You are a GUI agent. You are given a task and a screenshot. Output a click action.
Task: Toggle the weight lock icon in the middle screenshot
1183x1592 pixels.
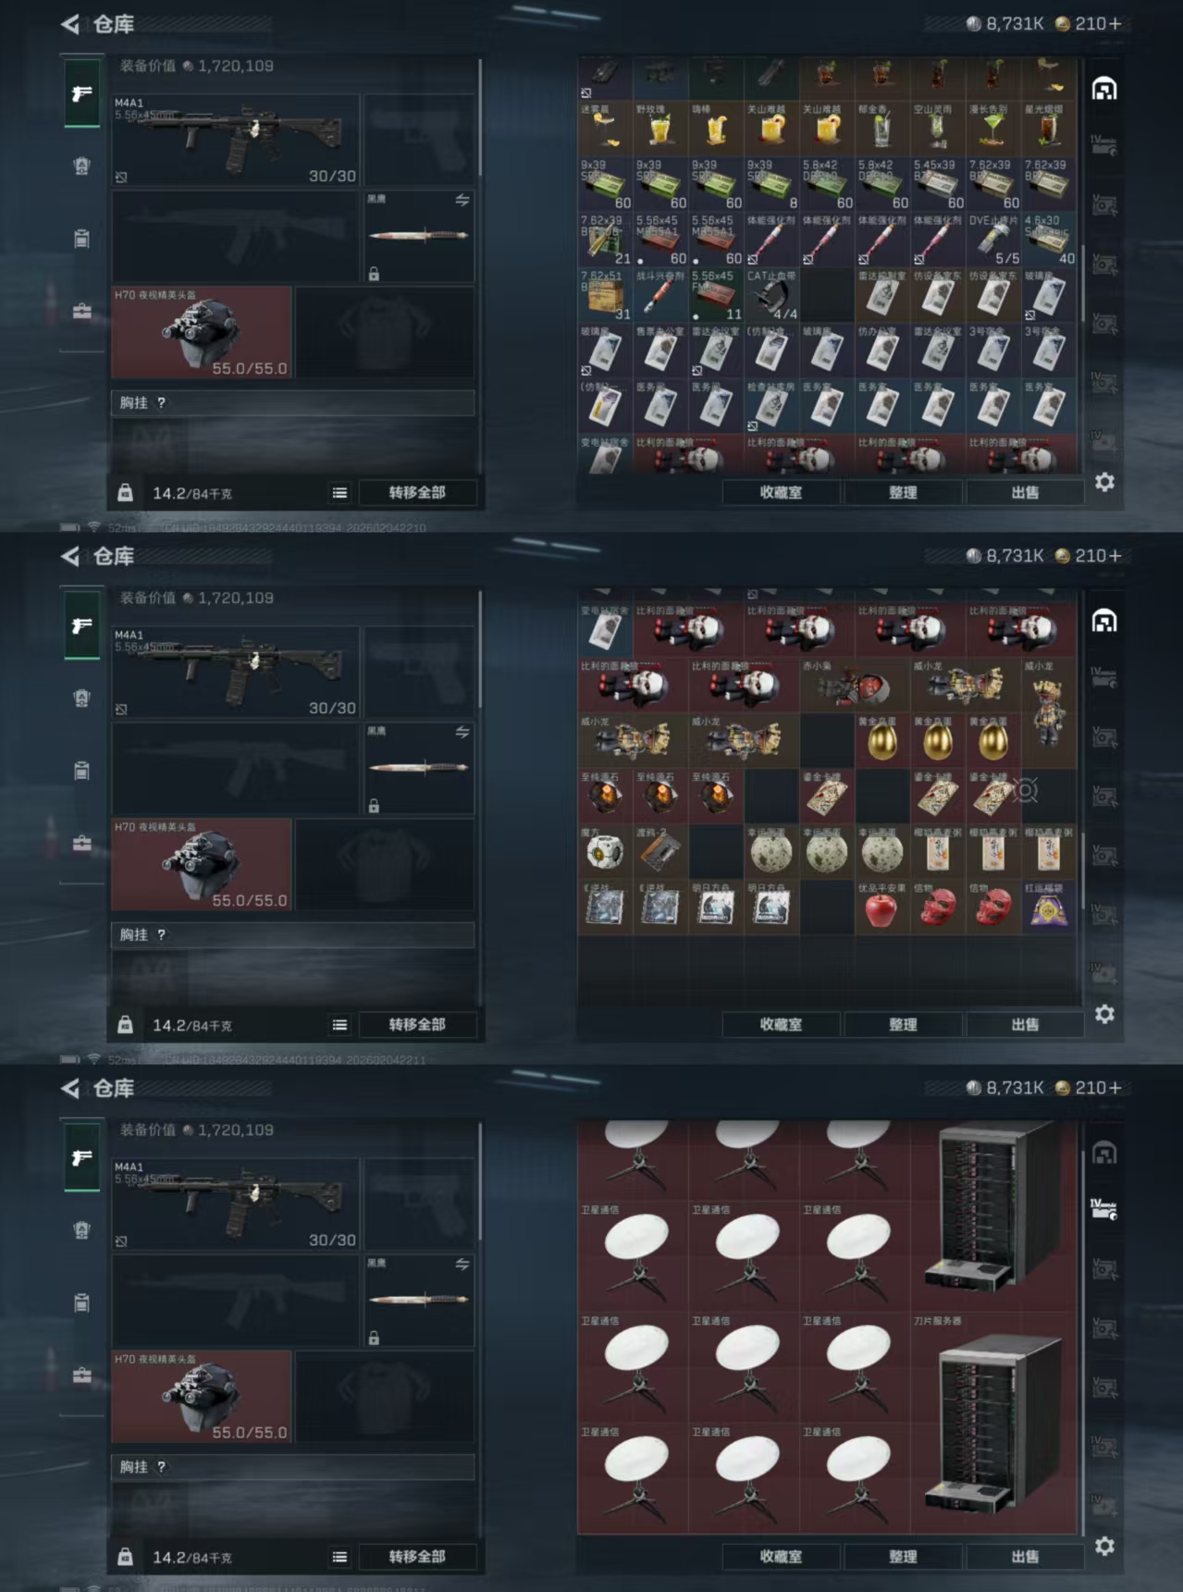[125, 1025]
